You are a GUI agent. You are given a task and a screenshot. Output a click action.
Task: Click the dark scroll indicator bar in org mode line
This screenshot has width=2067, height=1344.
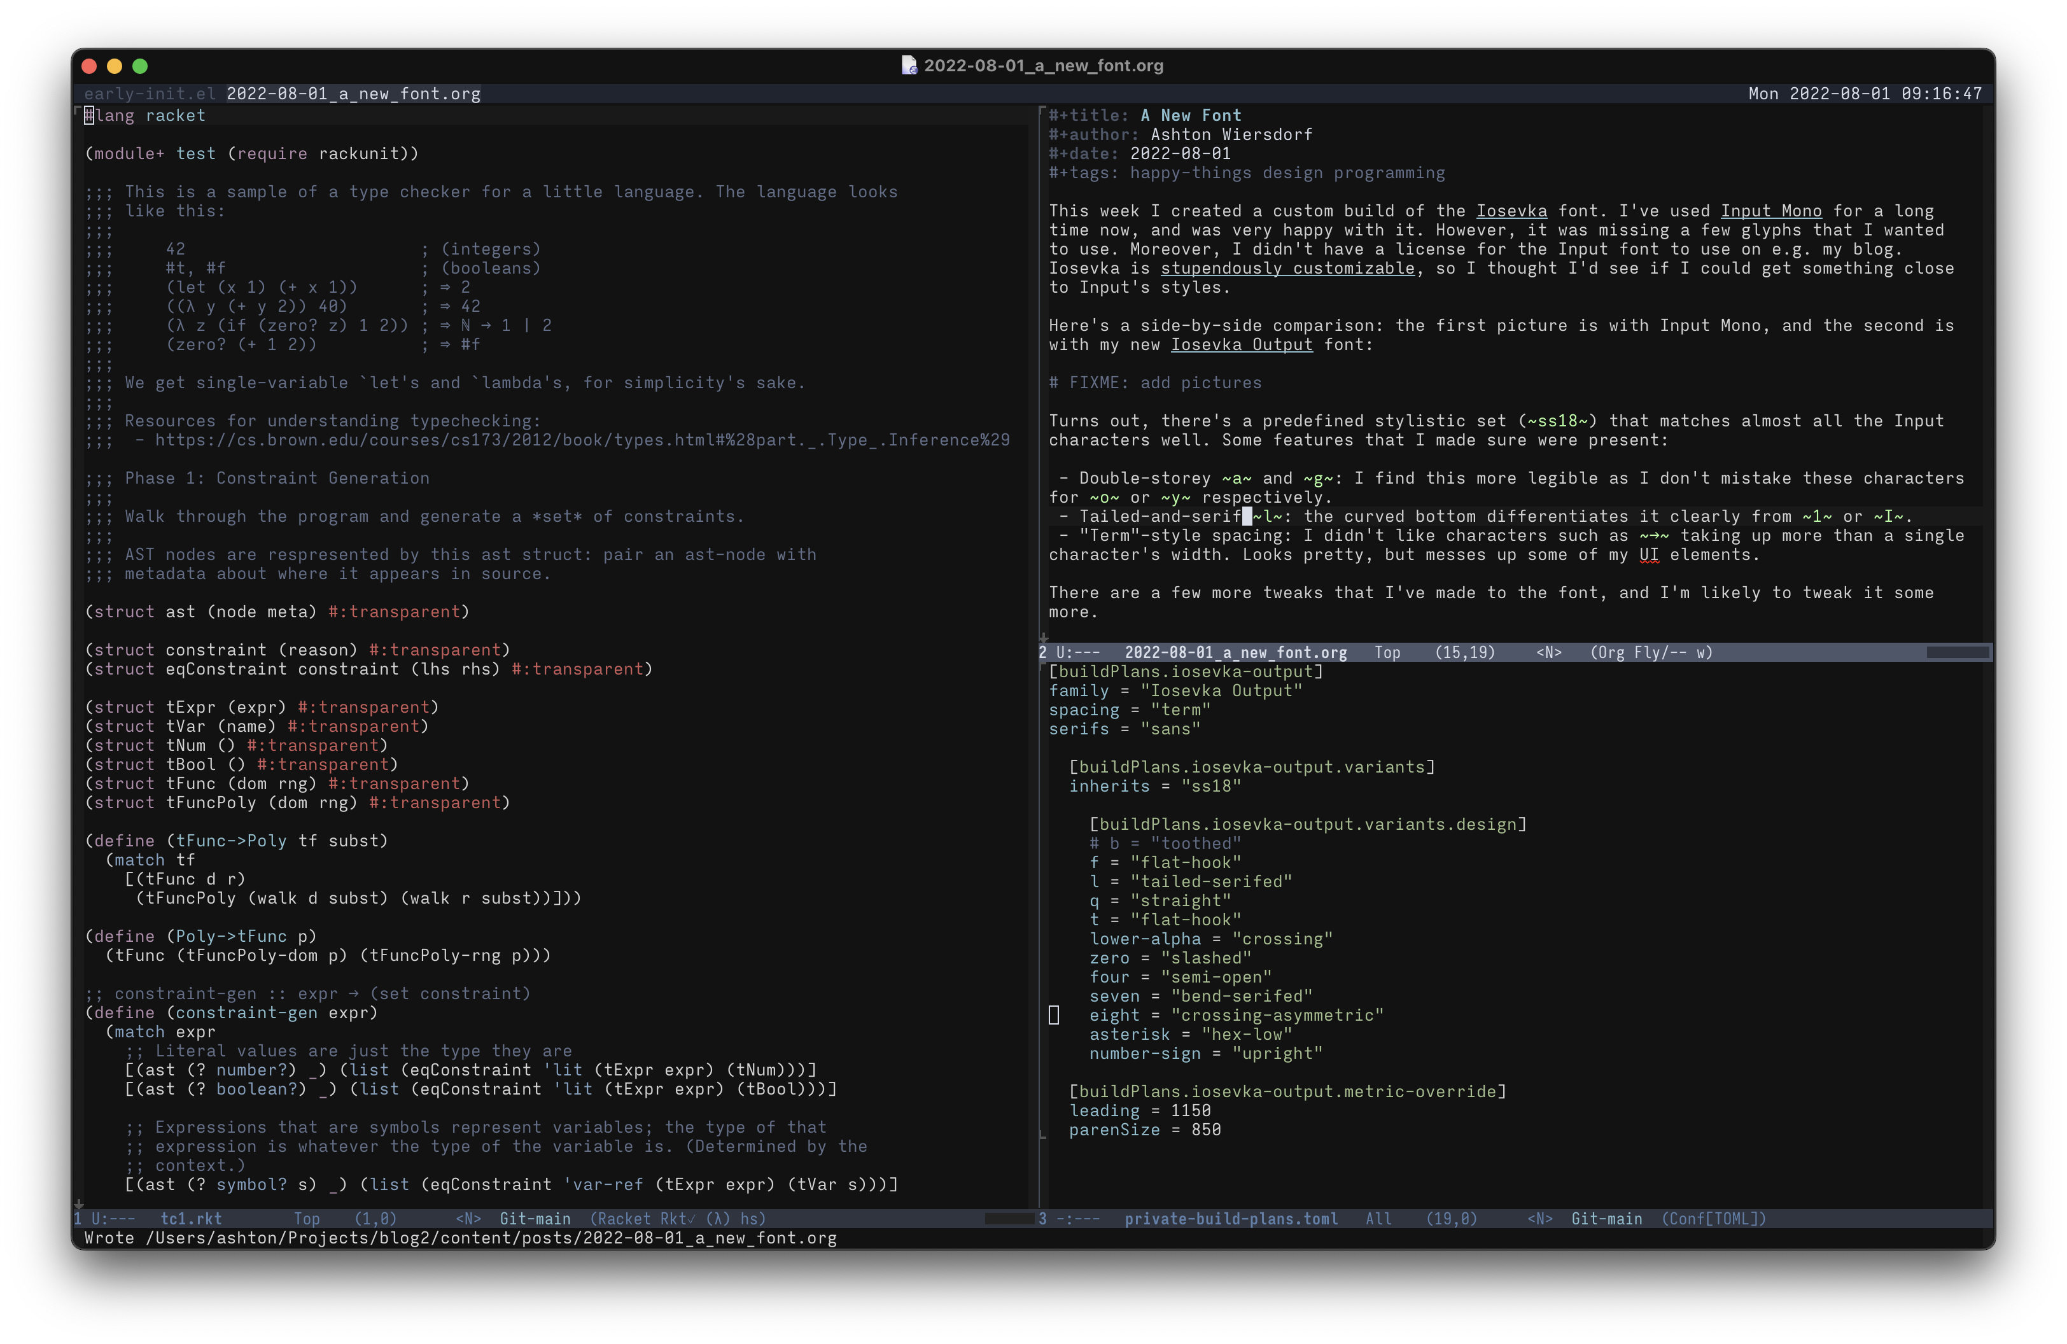click(1957, 652)
